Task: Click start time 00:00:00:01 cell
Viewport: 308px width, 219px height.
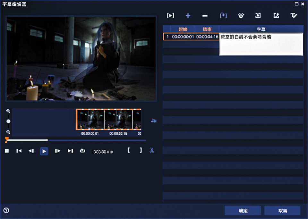Action: point(183,37)
